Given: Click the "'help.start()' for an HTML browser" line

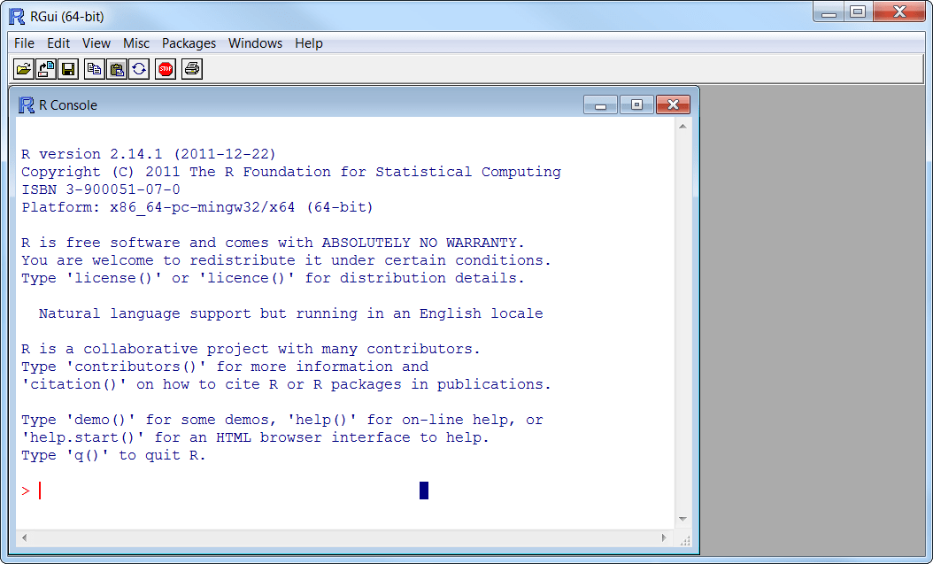Looking at the screenshot, I should (255, 438).
